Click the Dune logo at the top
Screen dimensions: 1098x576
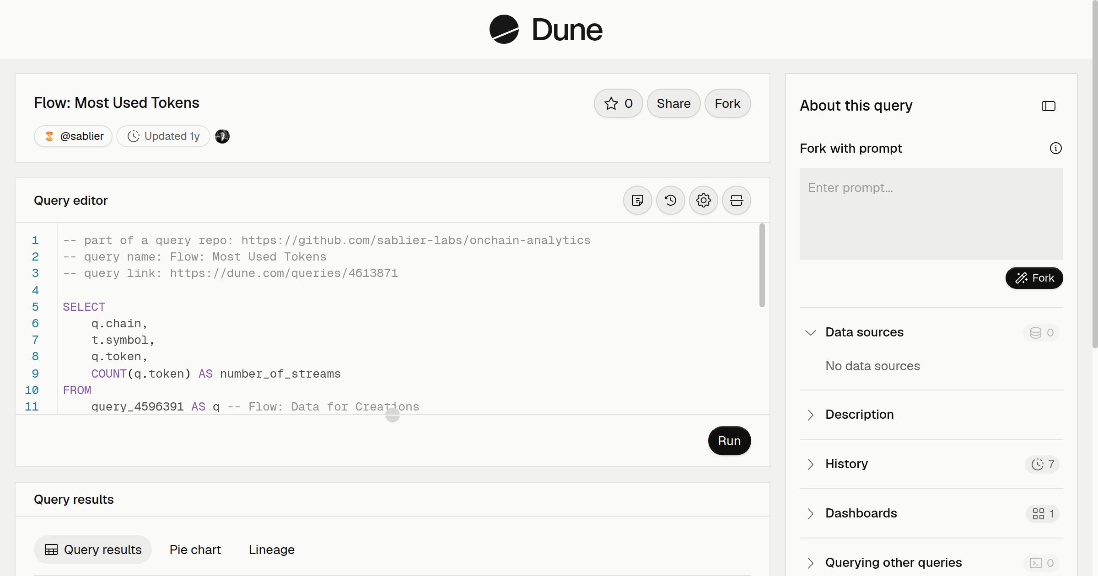coord(546,29)
